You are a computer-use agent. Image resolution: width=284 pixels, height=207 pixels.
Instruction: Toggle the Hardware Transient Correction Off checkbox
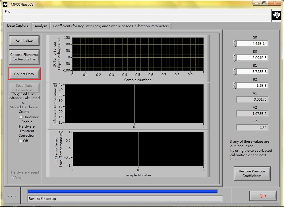pyautogui.click(x=20, y=141)
